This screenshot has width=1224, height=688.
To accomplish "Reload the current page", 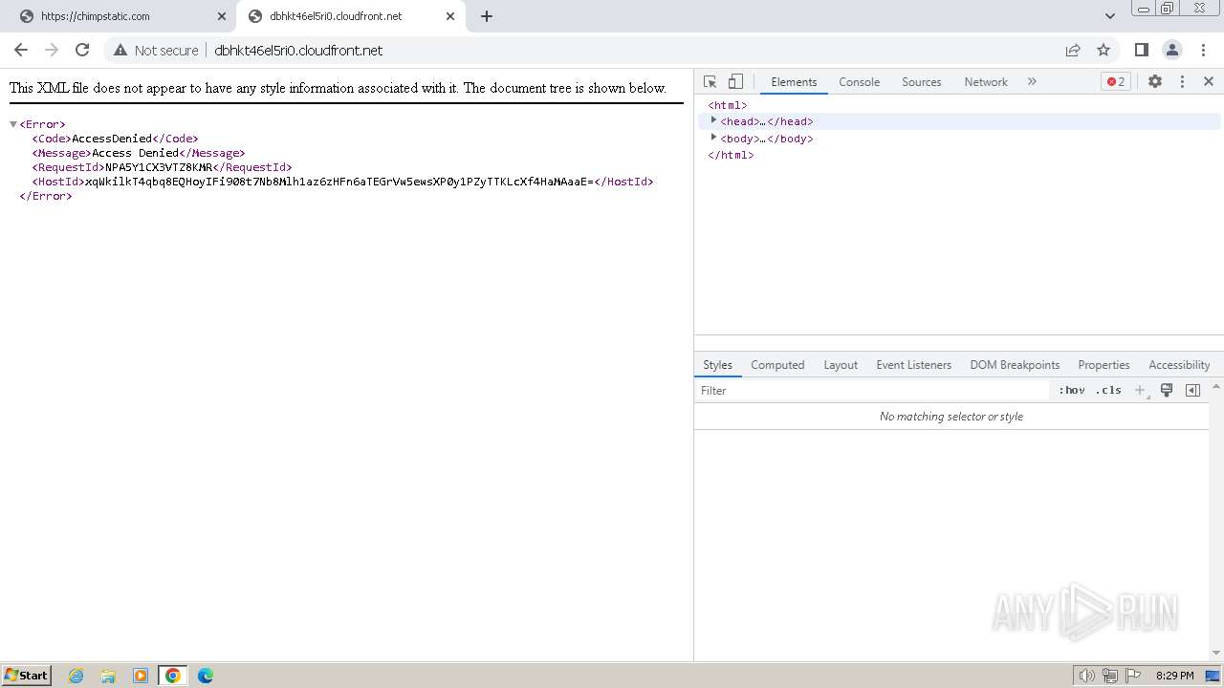I will (82, 50).
